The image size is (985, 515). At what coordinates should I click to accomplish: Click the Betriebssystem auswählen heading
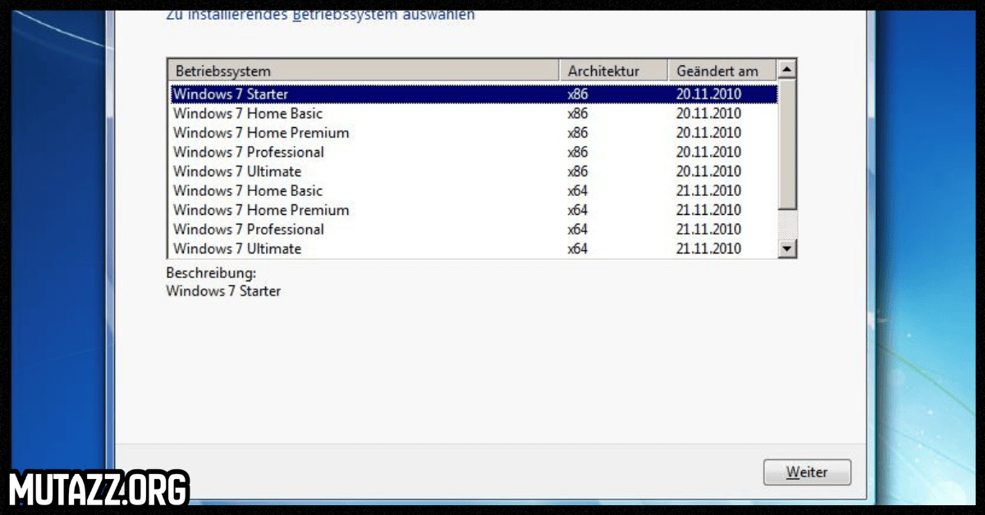coord(320,15)
